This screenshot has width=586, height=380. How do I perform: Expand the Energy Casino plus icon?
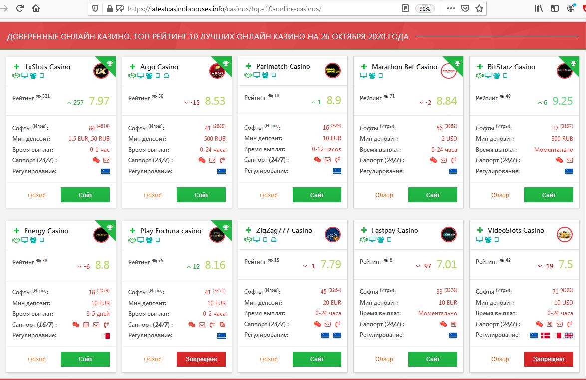click(x=16, y=230)
